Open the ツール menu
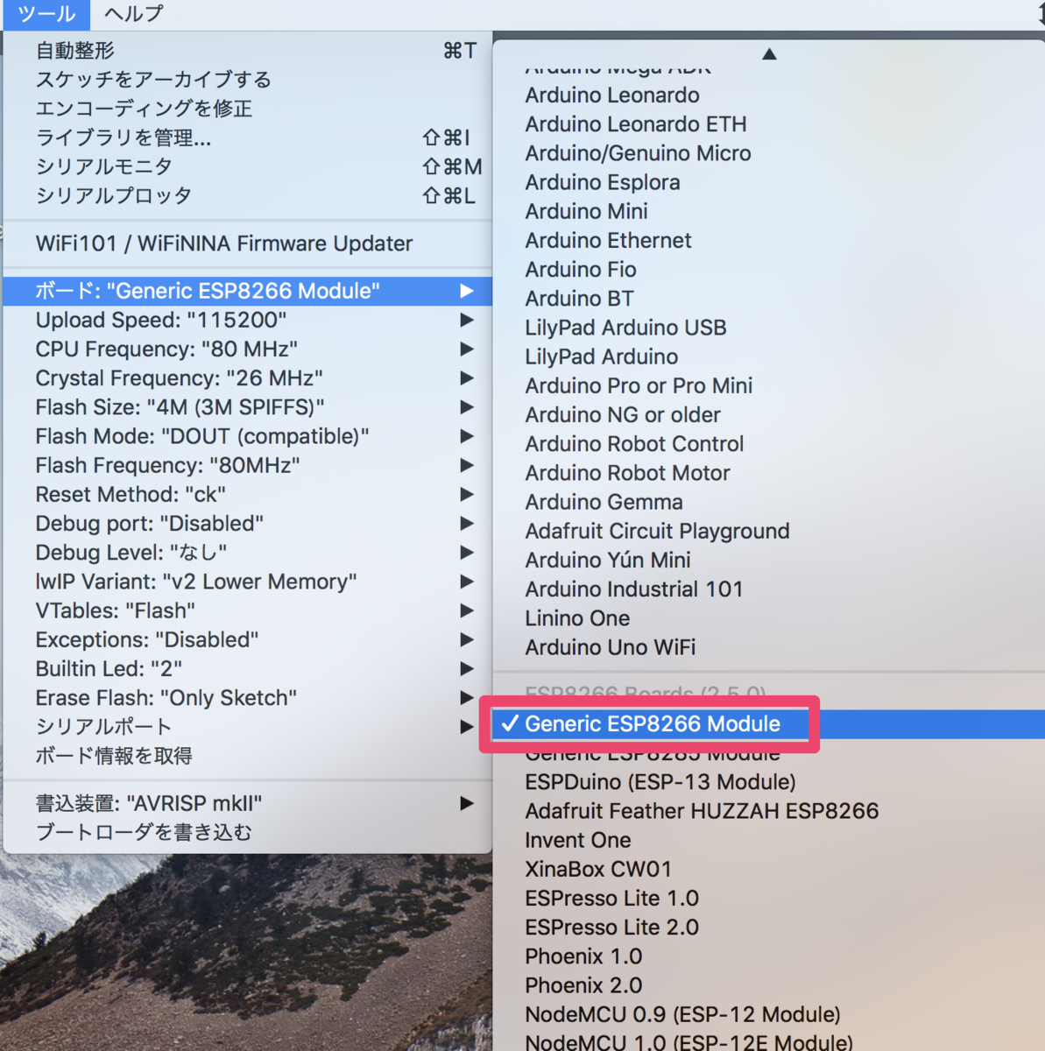The width and height of the screenshot is (1045, 1051). pos(46,14)
